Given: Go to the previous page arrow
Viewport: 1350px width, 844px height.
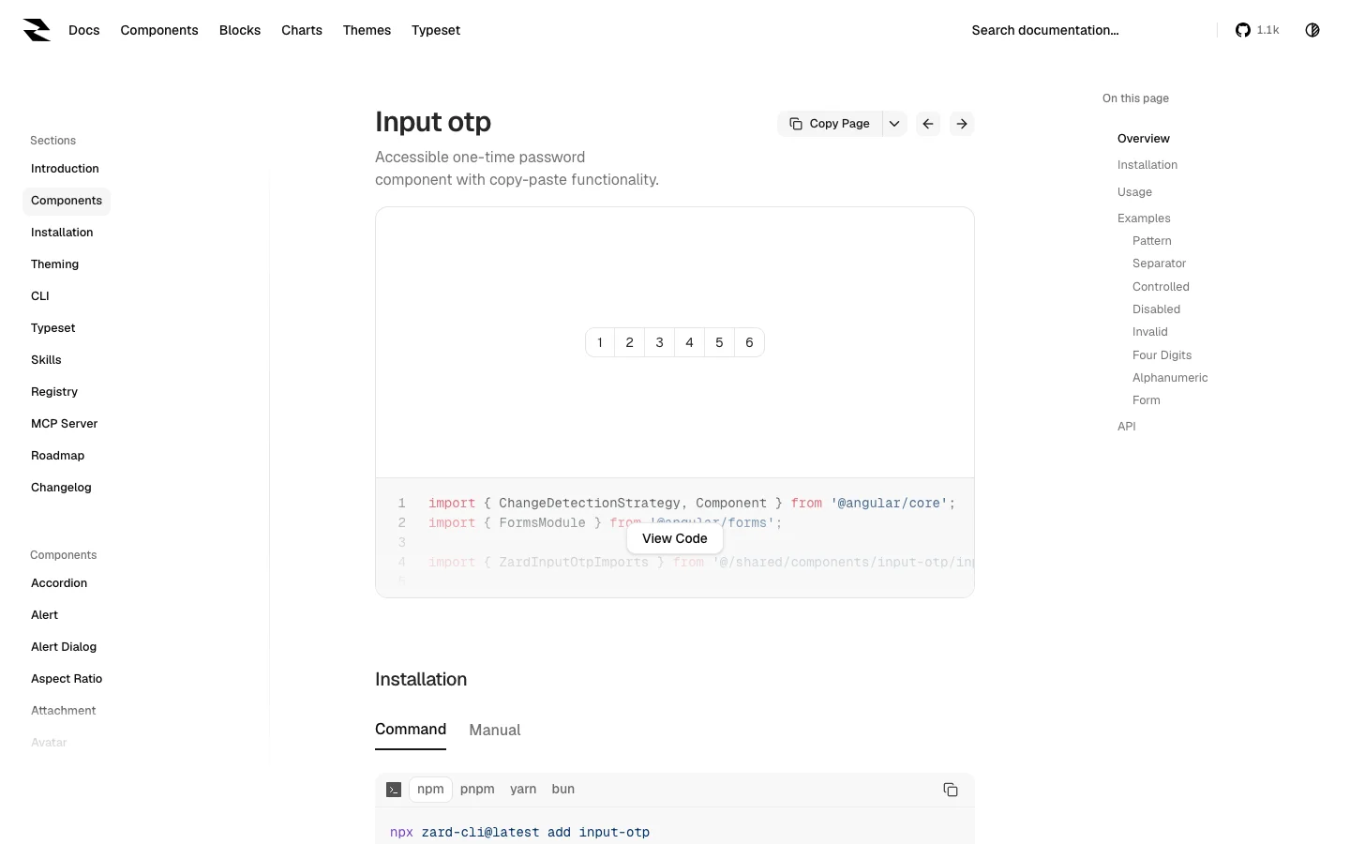Looking at the screenshot, I should click(928, 124).
